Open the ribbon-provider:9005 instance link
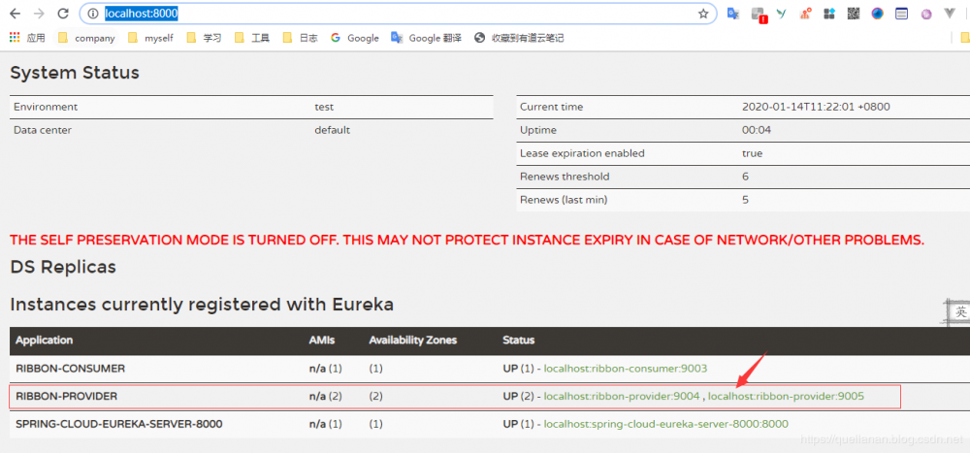 786,396
